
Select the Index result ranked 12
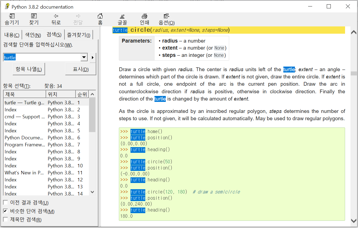click(46, 180)
